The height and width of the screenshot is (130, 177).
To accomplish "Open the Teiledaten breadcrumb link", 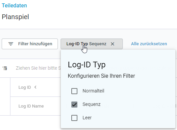I will (x=14, y=5).
